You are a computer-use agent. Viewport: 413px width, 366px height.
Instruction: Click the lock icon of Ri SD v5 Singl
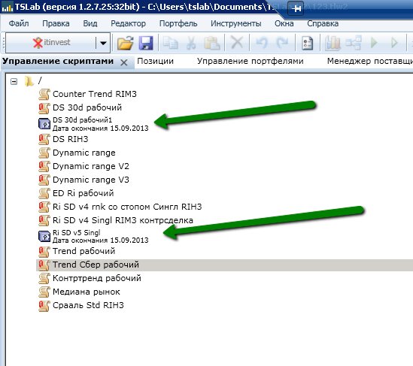[x=44, y=236]
